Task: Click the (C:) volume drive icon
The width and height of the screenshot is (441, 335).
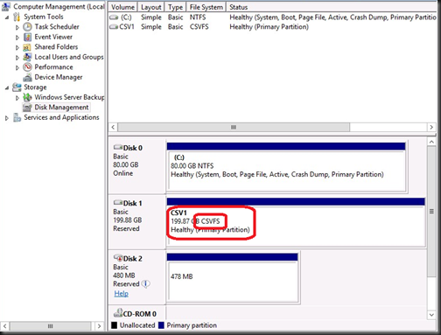Action: click(114, 17)
